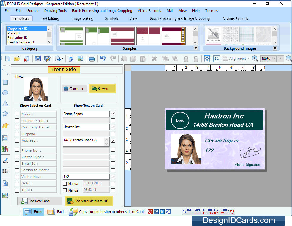Print the card using the printer icon
This screenshot has width=292, height=226.
point(91,59)
